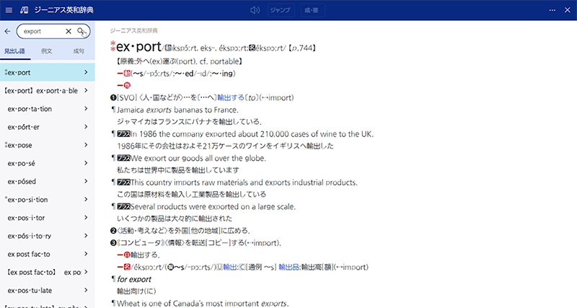This screenshot has height=308, width=577.
Task: Open the ex·po·si·tion entry
Action: pos(47,200)
